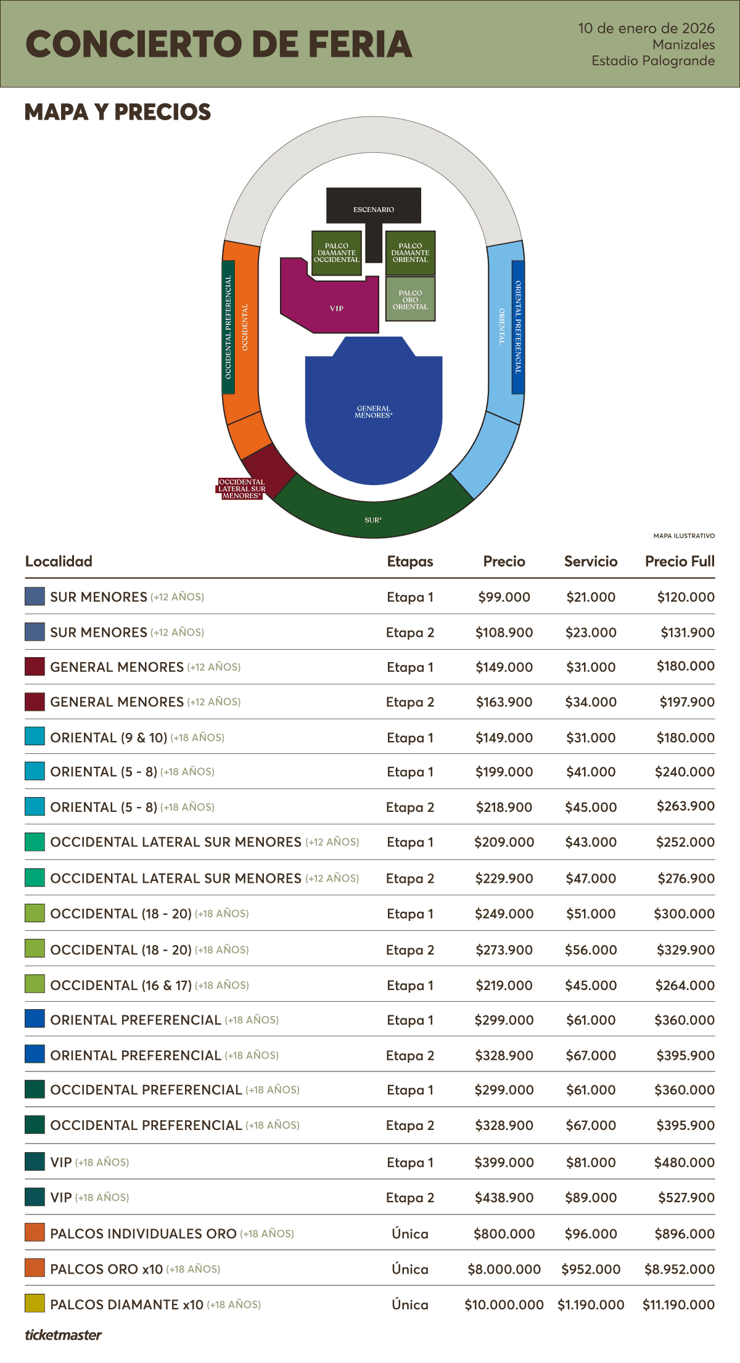Click the Concierto de Feria title
The image size is (740, 1363).
pyautogui.click(x=219, y=44)
